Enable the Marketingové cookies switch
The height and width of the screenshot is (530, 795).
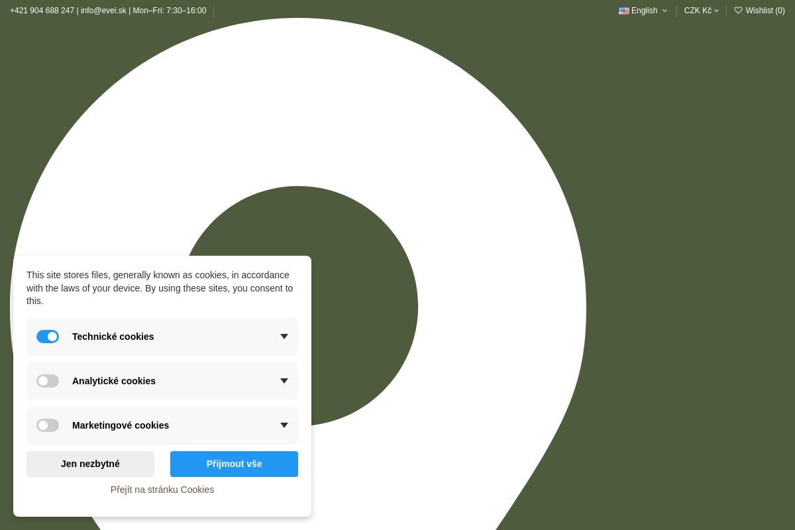48,425
